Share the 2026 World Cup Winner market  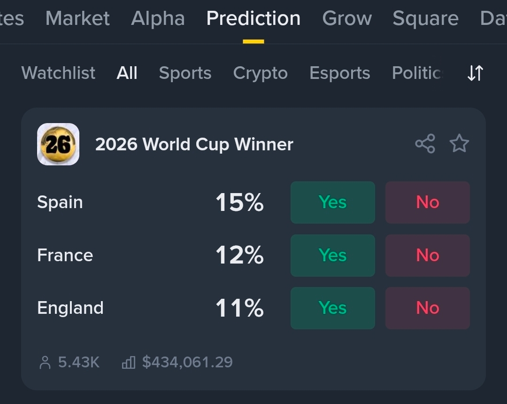(425, 144)
